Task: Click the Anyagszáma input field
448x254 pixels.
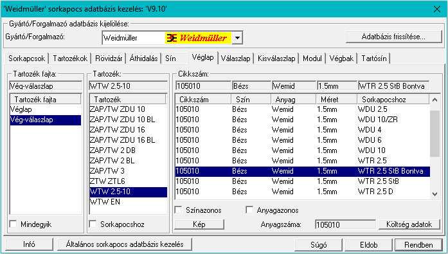Action: click(x=345, y=224)
